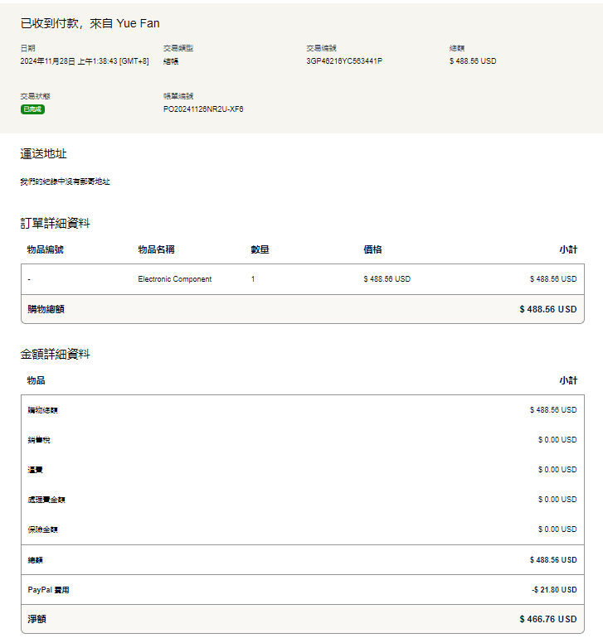The height and width of the screenshot is (643, 603).
Task: Select invoice number PO20241126NR2U-XF6
Action: pyautogui.click(x=203, y=109)
